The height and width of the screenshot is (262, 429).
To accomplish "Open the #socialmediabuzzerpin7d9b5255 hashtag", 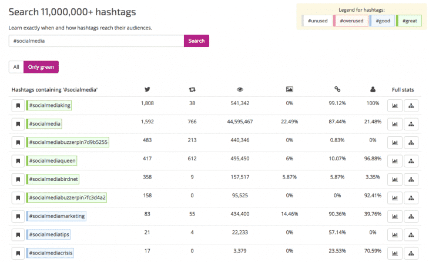I will [x=68, y=142].
